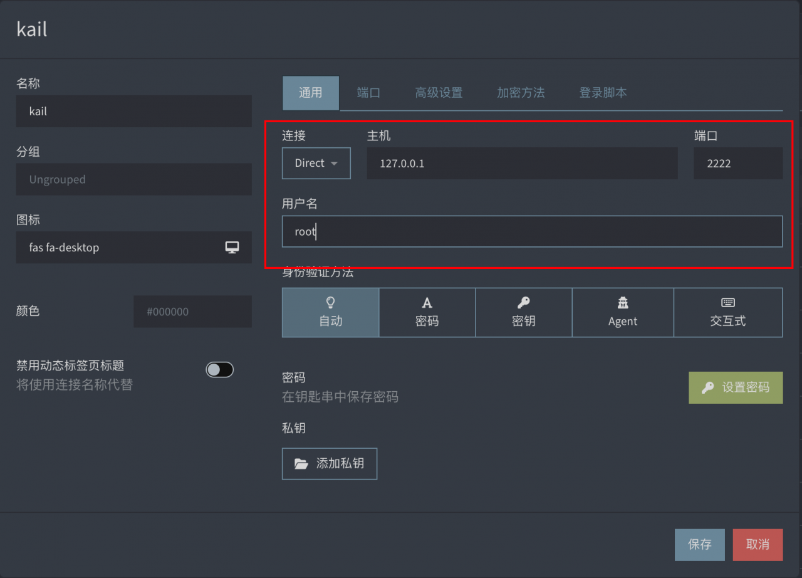
Task: Switch to the 端口 tab
Action: click(368, 93)
